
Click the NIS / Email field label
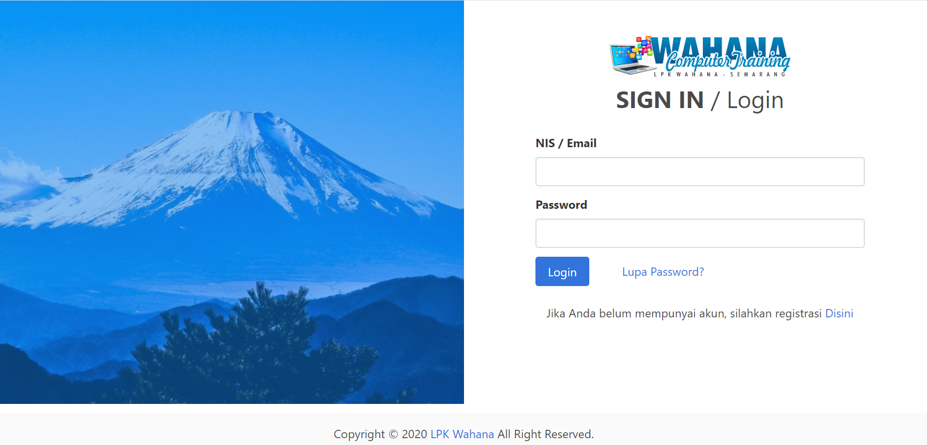click(x=566, y=143)
